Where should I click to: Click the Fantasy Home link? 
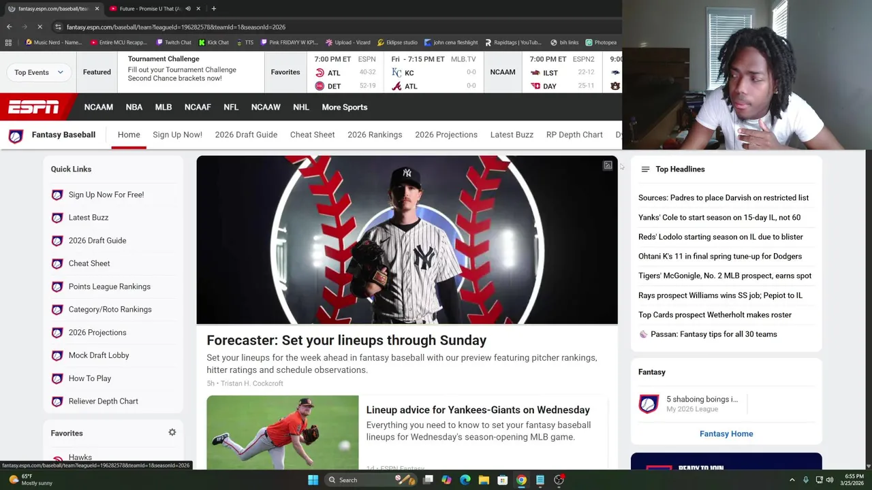(726, 434)
